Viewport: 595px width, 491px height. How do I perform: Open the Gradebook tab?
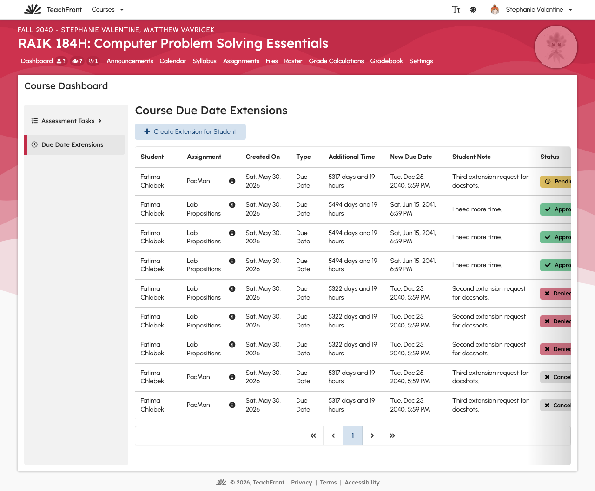[386, 61]
